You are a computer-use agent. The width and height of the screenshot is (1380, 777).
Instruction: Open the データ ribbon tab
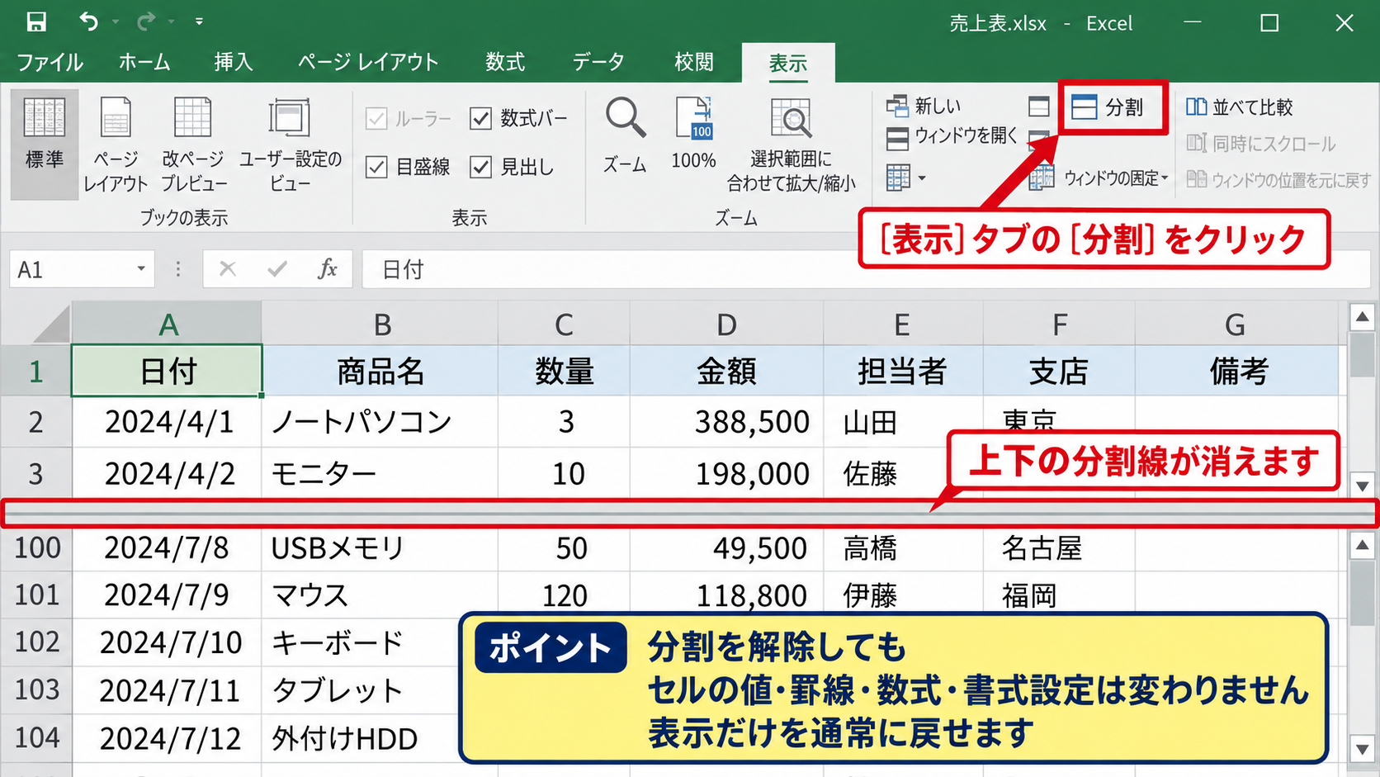click(599, 63)
